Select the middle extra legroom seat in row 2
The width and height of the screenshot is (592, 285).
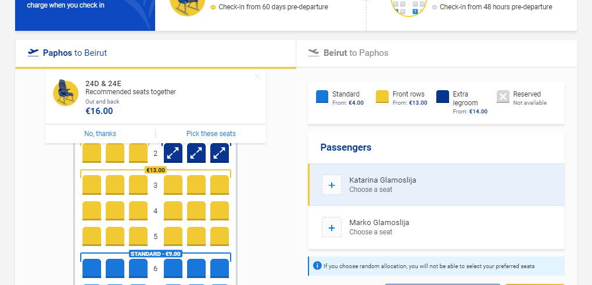coord(196,153)
